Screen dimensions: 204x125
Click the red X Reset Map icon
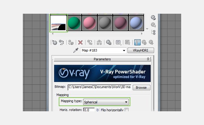(80, 42)
